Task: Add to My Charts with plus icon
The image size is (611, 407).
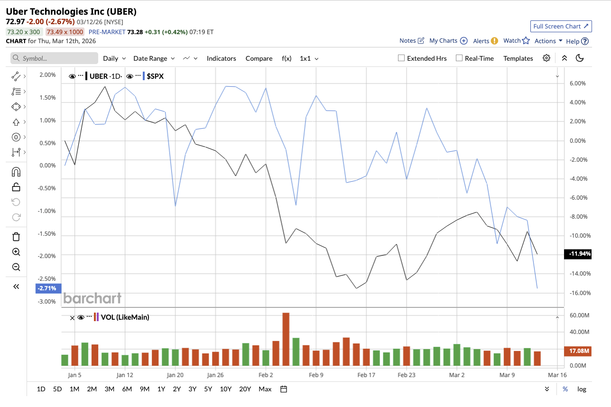Action: (464, 41)
